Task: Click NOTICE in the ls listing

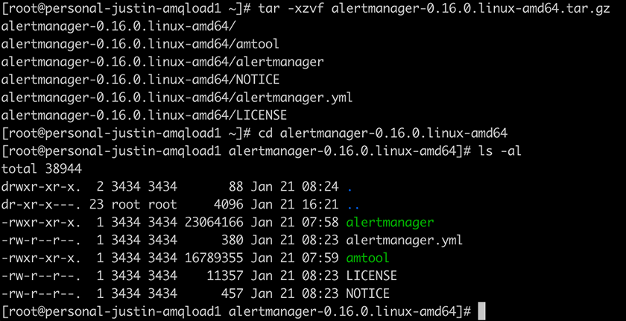Action: [367, 294]
